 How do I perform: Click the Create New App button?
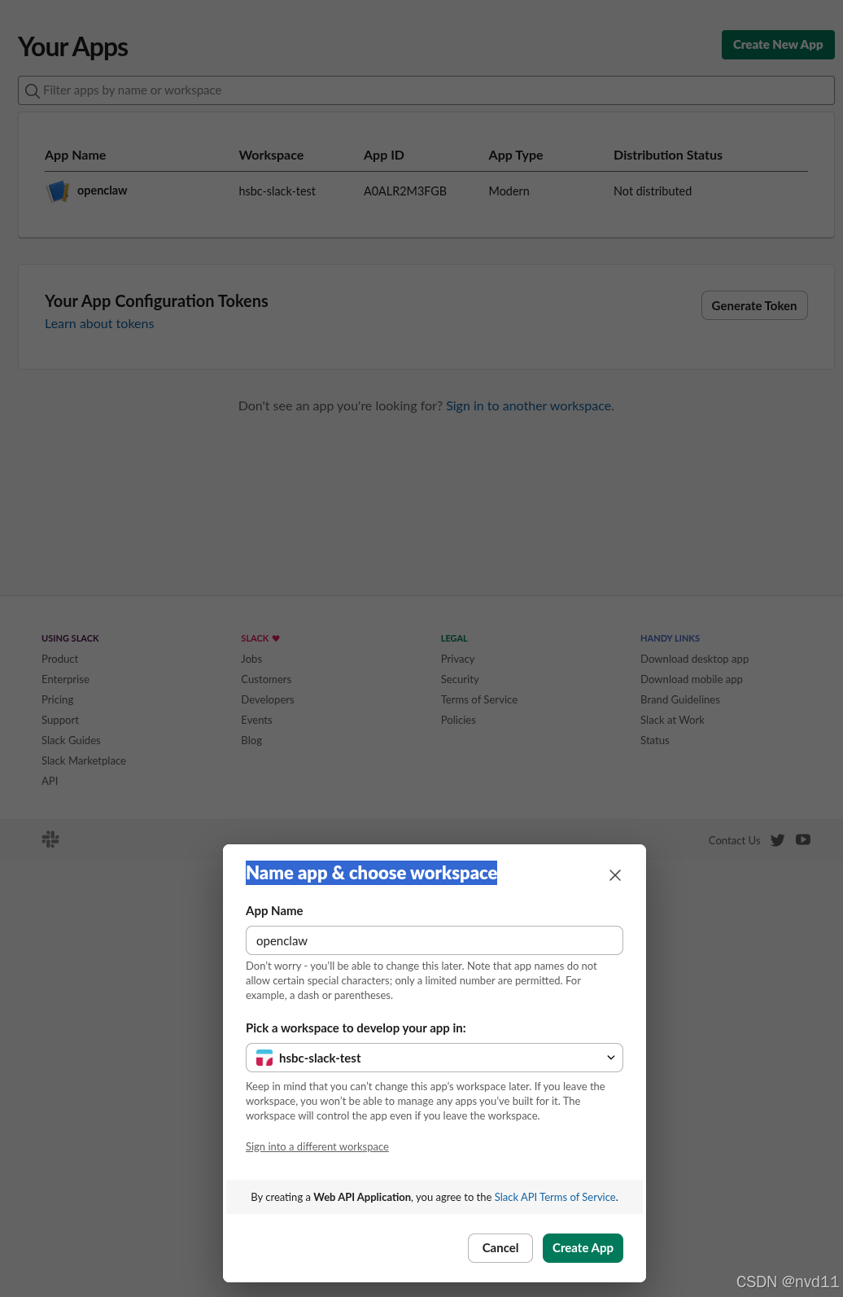(x=778, y=45)
